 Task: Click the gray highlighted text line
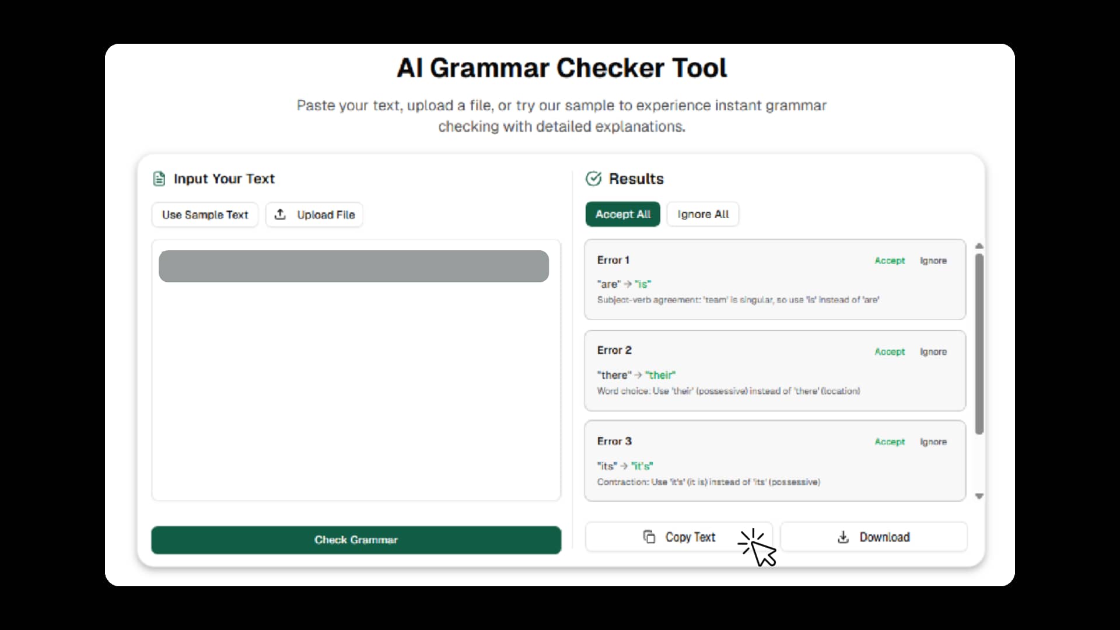[353, 267]
